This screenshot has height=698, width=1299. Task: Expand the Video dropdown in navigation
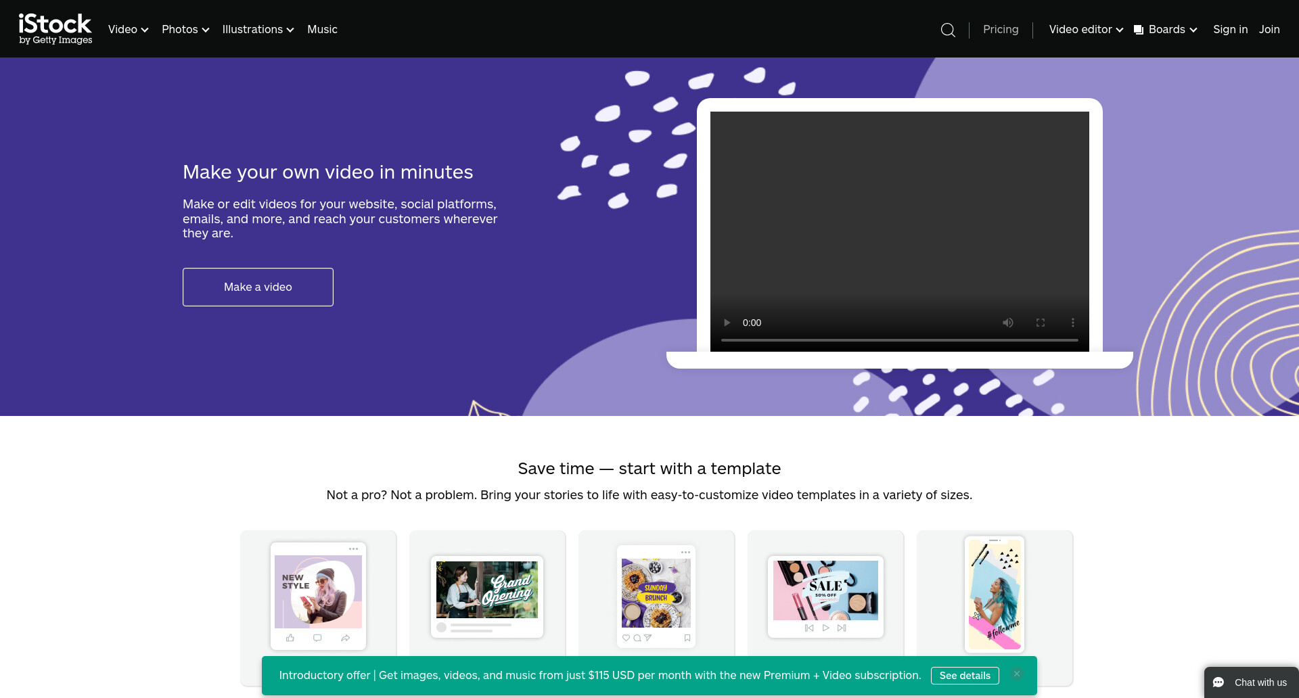point(128,29)
